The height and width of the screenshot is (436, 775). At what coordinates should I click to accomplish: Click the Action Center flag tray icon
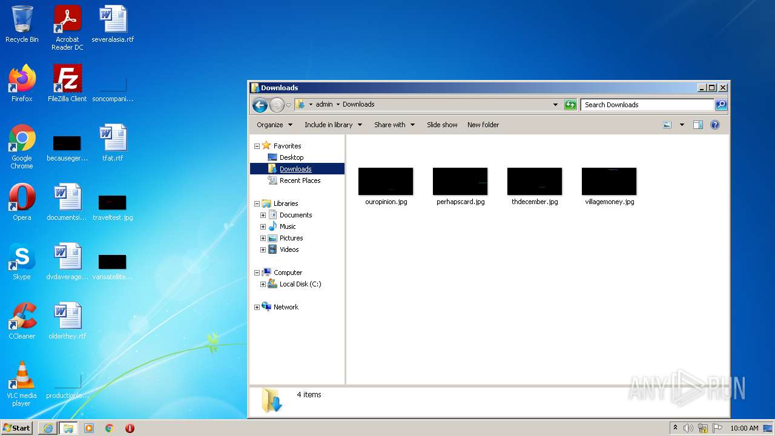click(716, 428)
